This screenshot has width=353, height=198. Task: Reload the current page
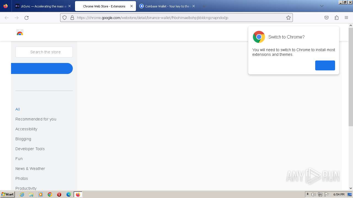pos(26,18)
